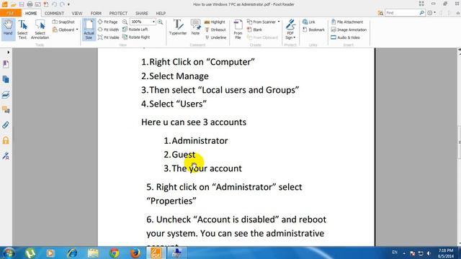Insert a File Attachment
Viewport: 461px width, 259px height.
(x=347, y=22)
